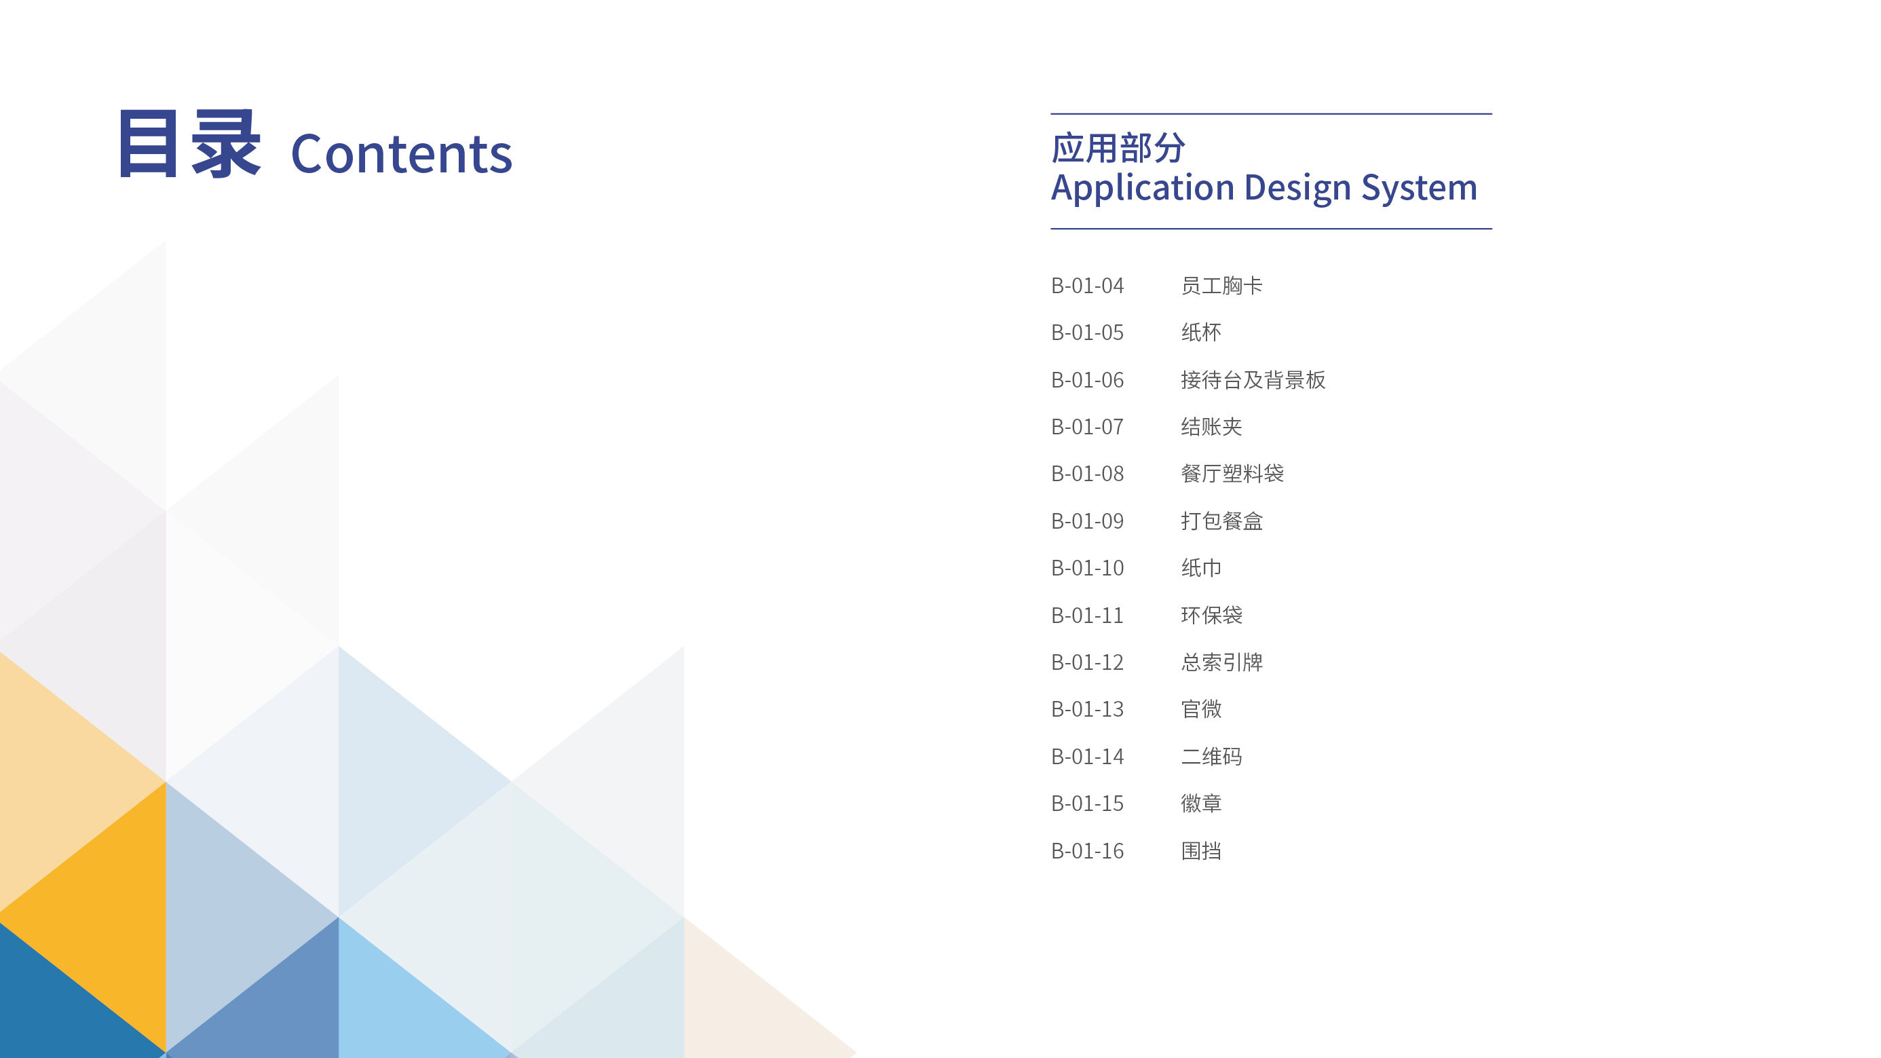The height and width of the screenshot is (1058, 1881).
Task: Select entry B-01-08 code
Action: [1087, 474]
